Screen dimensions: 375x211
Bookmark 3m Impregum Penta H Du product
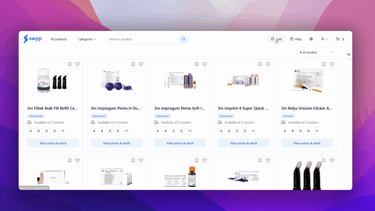click(133, 64)
